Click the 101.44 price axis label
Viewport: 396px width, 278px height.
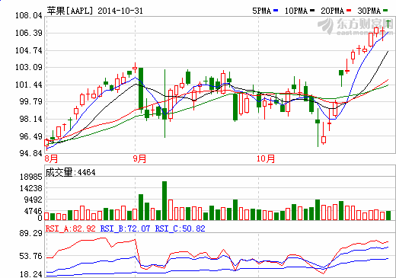(x=28, y=85)
